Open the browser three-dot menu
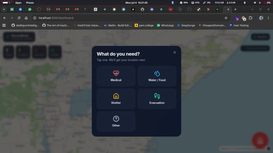 coord(268,18)
